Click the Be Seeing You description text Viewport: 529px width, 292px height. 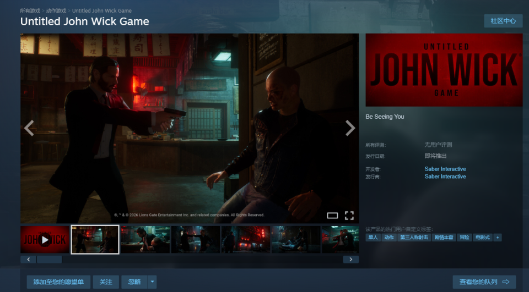click(x=385, y=117)
